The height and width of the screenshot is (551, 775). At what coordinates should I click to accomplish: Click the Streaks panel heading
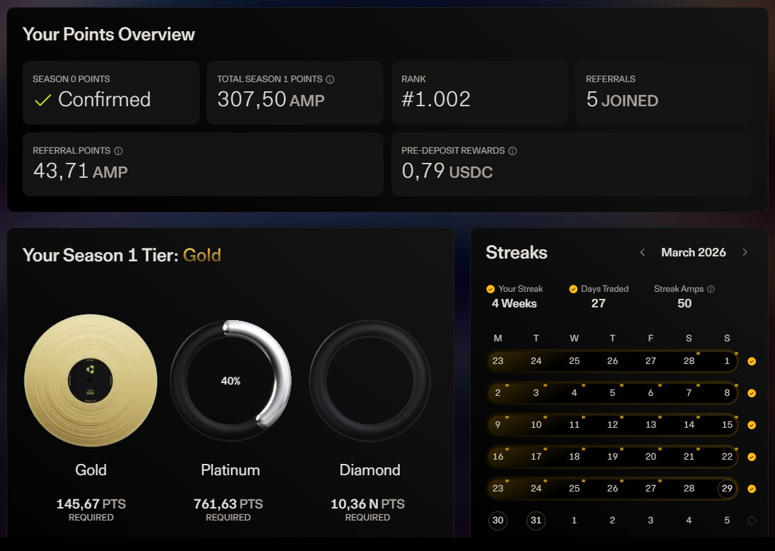[x=517, y=252]
